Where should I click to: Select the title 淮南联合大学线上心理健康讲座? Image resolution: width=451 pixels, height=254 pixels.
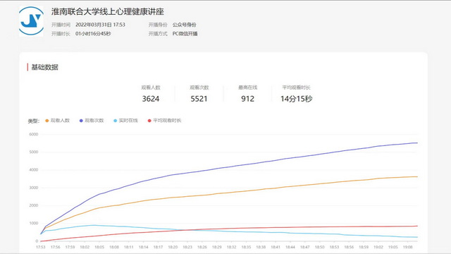(108, 12)
